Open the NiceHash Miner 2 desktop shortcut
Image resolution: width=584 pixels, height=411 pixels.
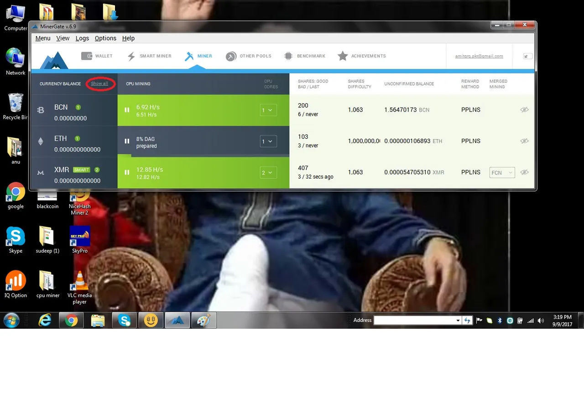[79, 201]
